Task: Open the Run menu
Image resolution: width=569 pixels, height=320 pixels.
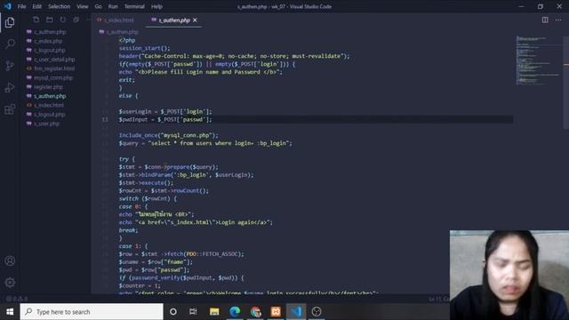Action: pos(113,6)
